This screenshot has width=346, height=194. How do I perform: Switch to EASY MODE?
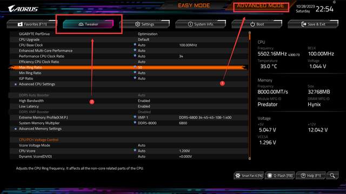(194, 5)
